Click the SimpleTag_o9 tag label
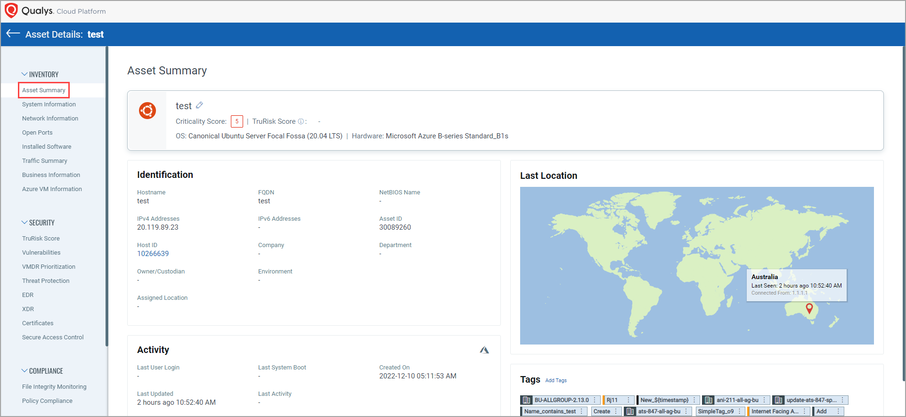 tap(716, 411)
